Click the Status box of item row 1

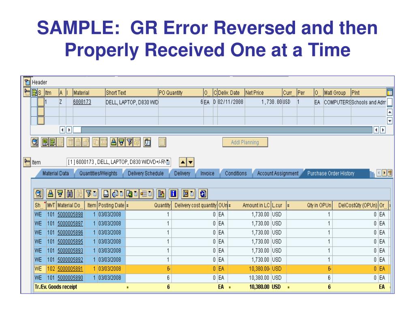tap(41, 102)
